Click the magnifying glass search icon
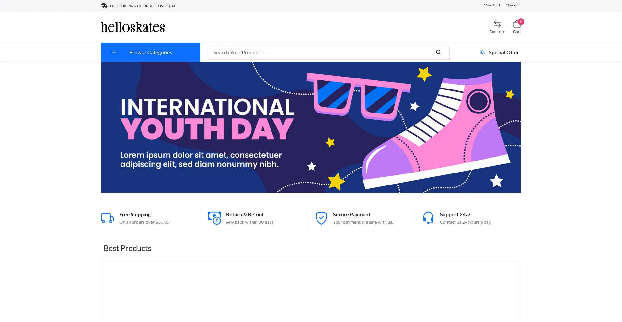 (438, 53)
